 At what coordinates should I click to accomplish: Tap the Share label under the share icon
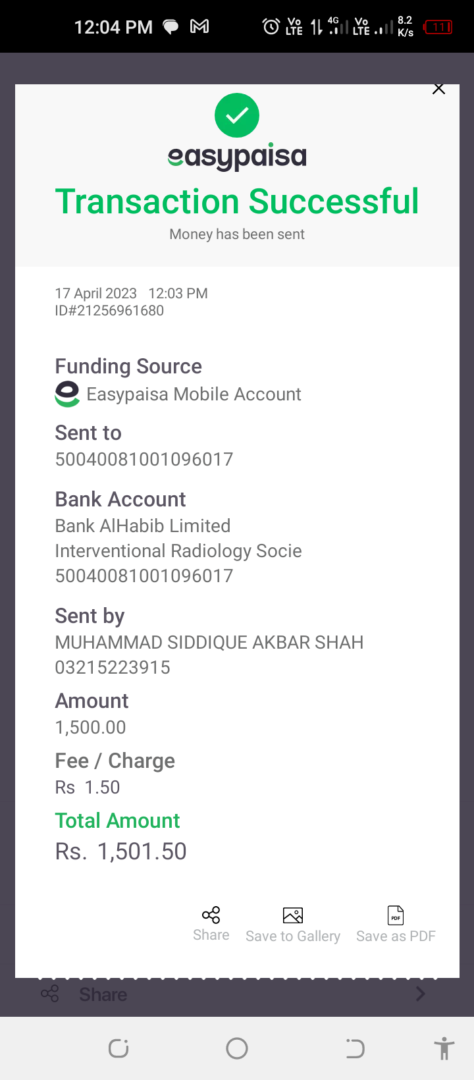pyautogui.click(x=211, y=935)
